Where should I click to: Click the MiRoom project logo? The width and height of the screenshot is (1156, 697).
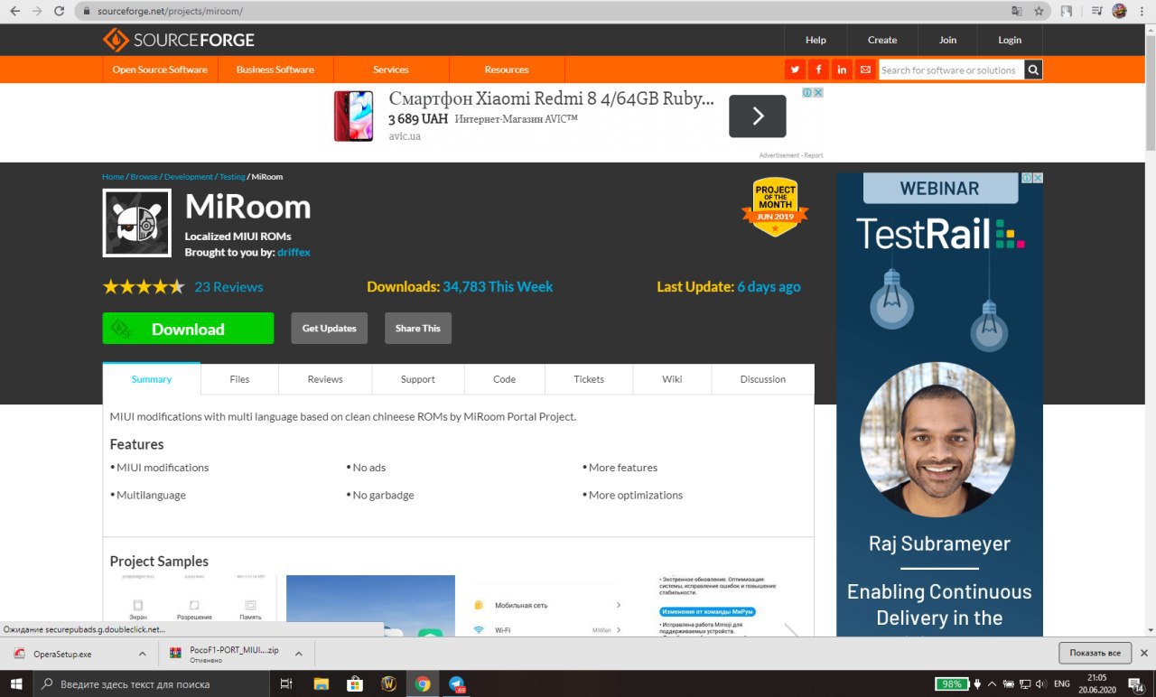pos(136,223)
